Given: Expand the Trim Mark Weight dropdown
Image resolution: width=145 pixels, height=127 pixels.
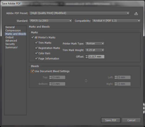Looking at the screenshot, I should pos(95,50).
